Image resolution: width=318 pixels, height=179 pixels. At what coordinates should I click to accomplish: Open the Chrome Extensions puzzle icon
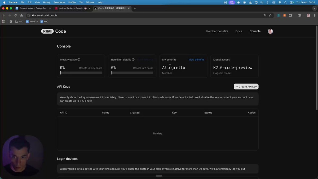point(290,15)
